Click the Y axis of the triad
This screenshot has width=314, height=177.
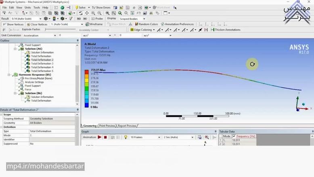tap(297, 102)
